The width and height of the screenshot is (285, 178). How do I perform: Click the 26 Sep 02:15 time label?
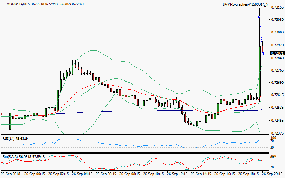tap(58, 174)
